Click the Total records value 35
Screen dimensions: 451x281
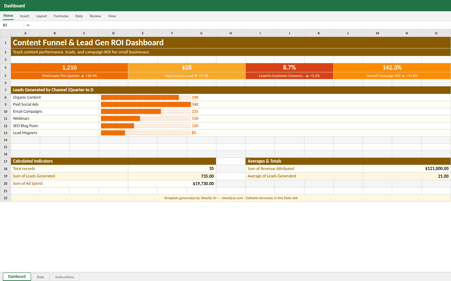172,169
